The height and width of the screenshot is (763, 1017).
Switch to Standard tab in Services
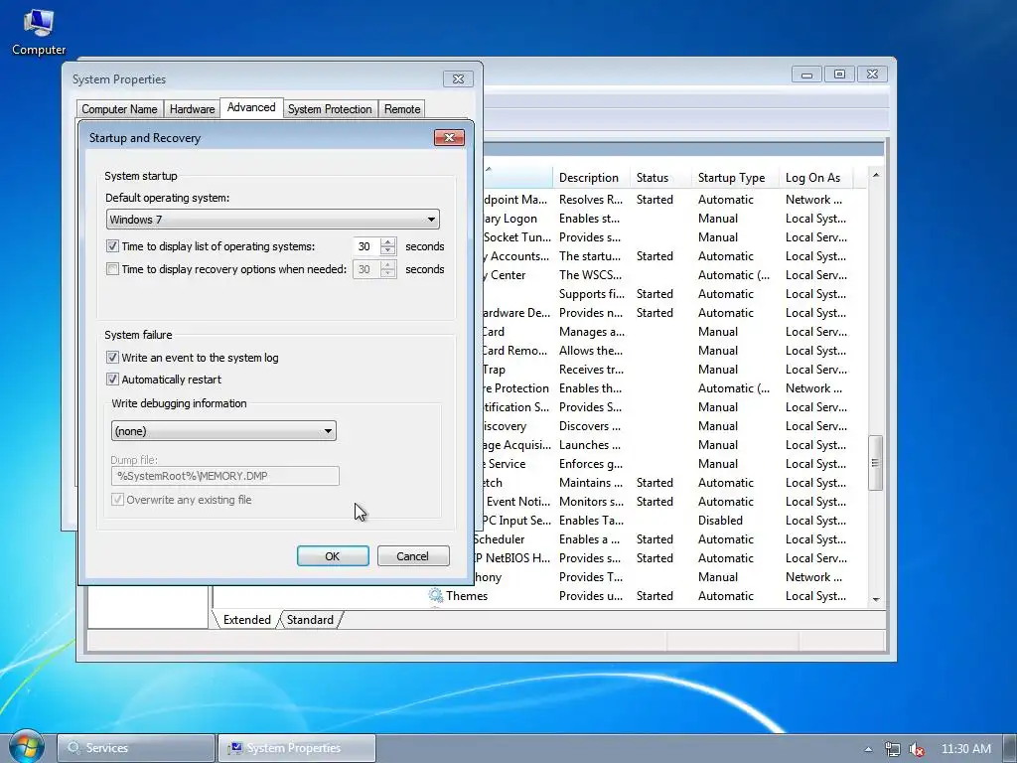(310, 620)
